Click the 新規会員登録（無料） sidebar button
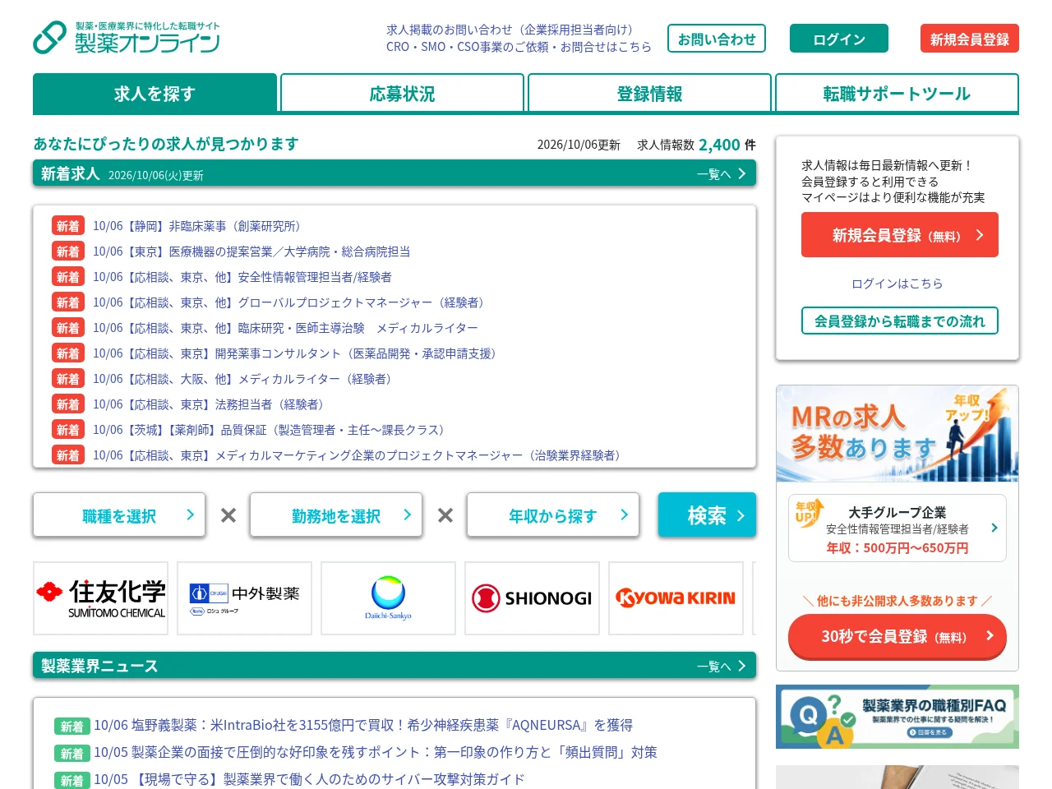 tap(900, 235)
